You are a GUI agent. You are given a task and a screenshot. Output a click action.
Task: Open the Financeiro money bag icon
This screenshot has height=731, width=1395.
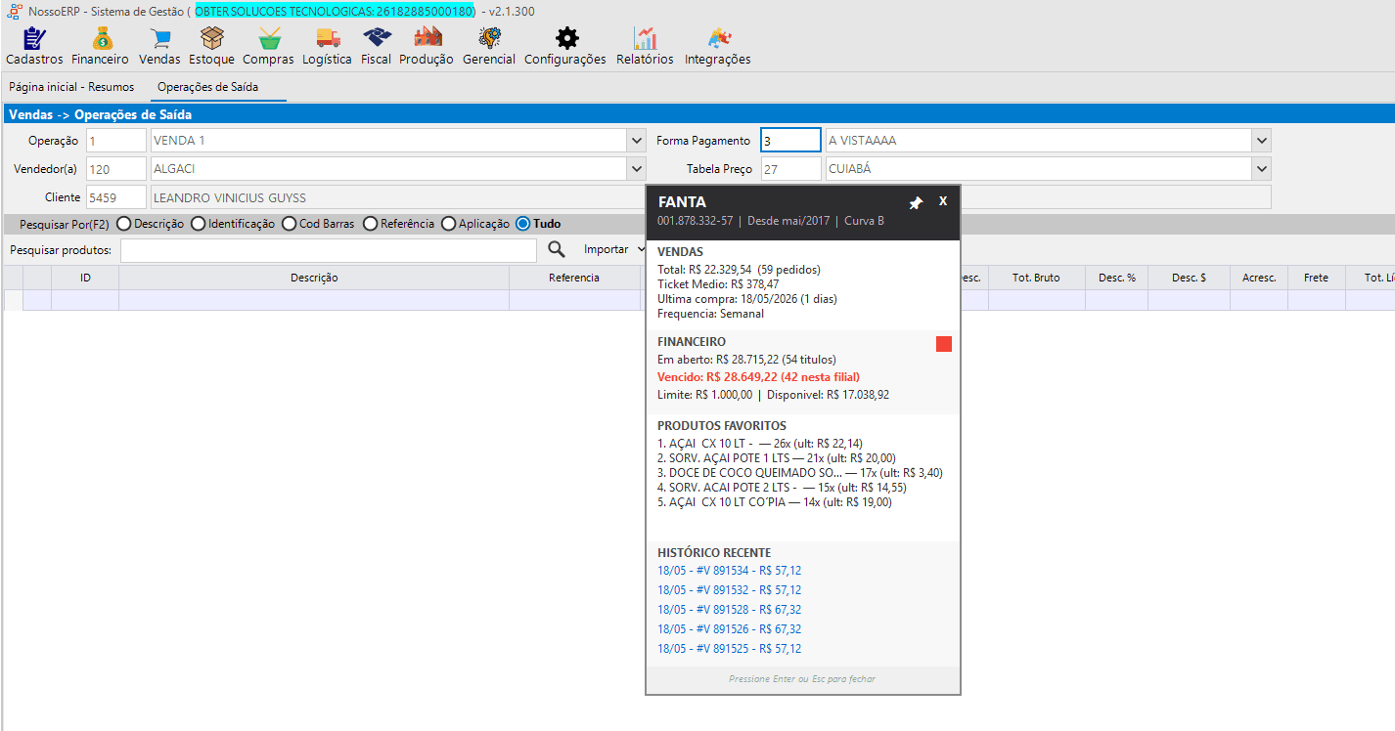point(103,38)
